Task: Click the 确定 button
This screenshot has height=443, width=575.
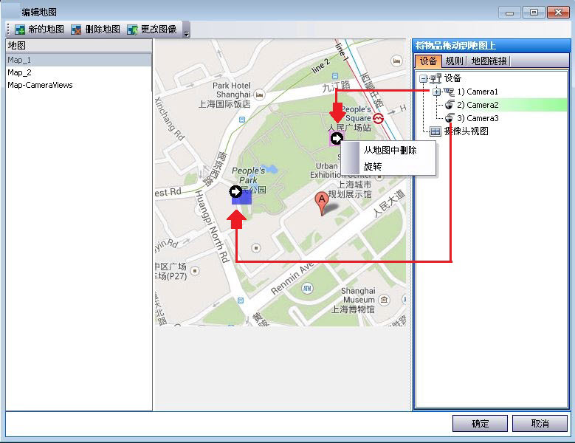Action: [x=480, y=424]
